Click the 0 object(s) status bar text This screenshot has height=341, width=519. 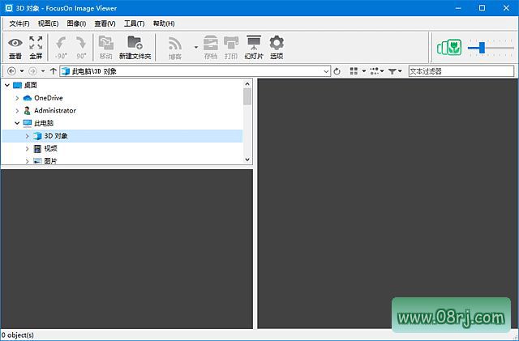click(x=17, y=335)
